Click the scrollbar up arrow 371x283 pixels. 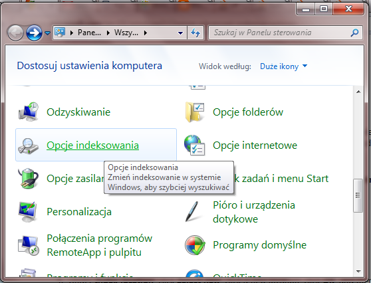[358, 92]
